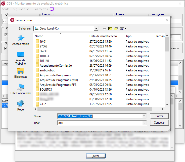
Task: Select the Arquivos de Programas (x86) folder
Action: coord(57,80)
